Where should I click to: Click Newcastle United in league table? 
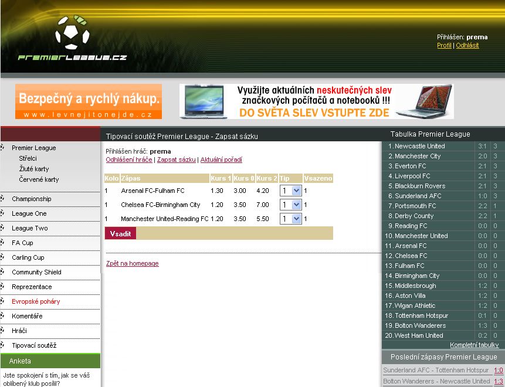pos(419,146)
